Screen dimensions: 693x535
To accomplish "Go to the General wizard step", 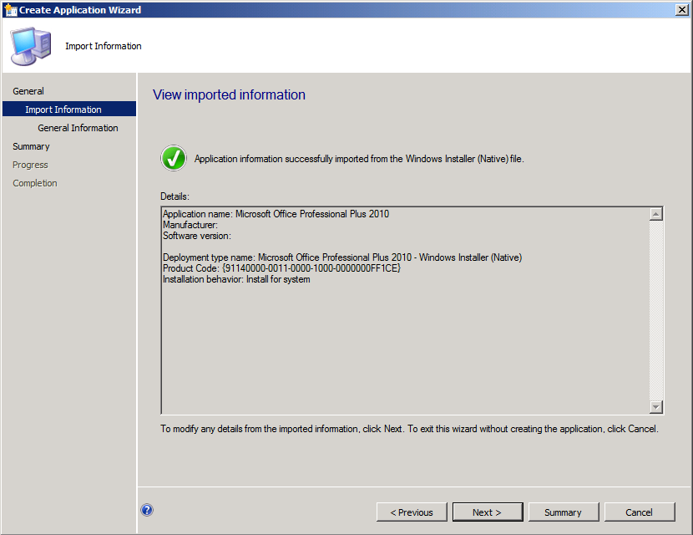I will tap(28, 91).
